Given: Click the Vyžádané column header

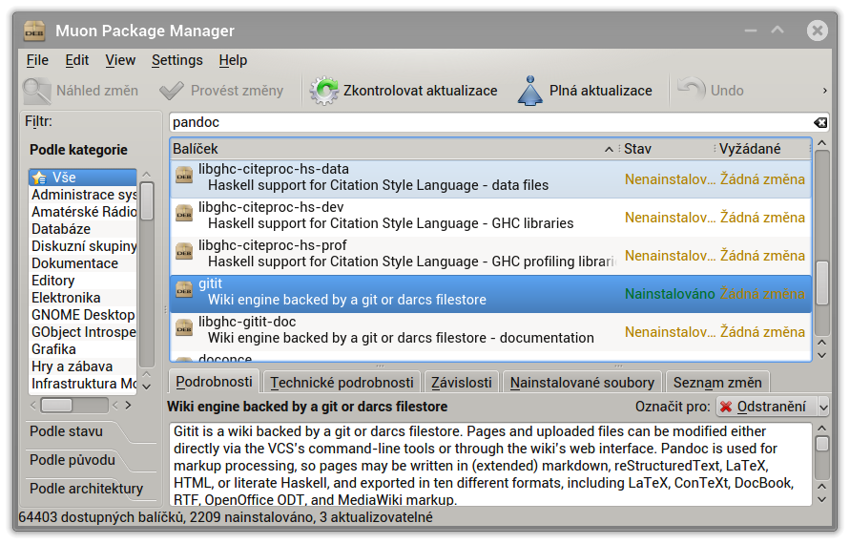Looking at the screenshot, I should coord(763,149).
